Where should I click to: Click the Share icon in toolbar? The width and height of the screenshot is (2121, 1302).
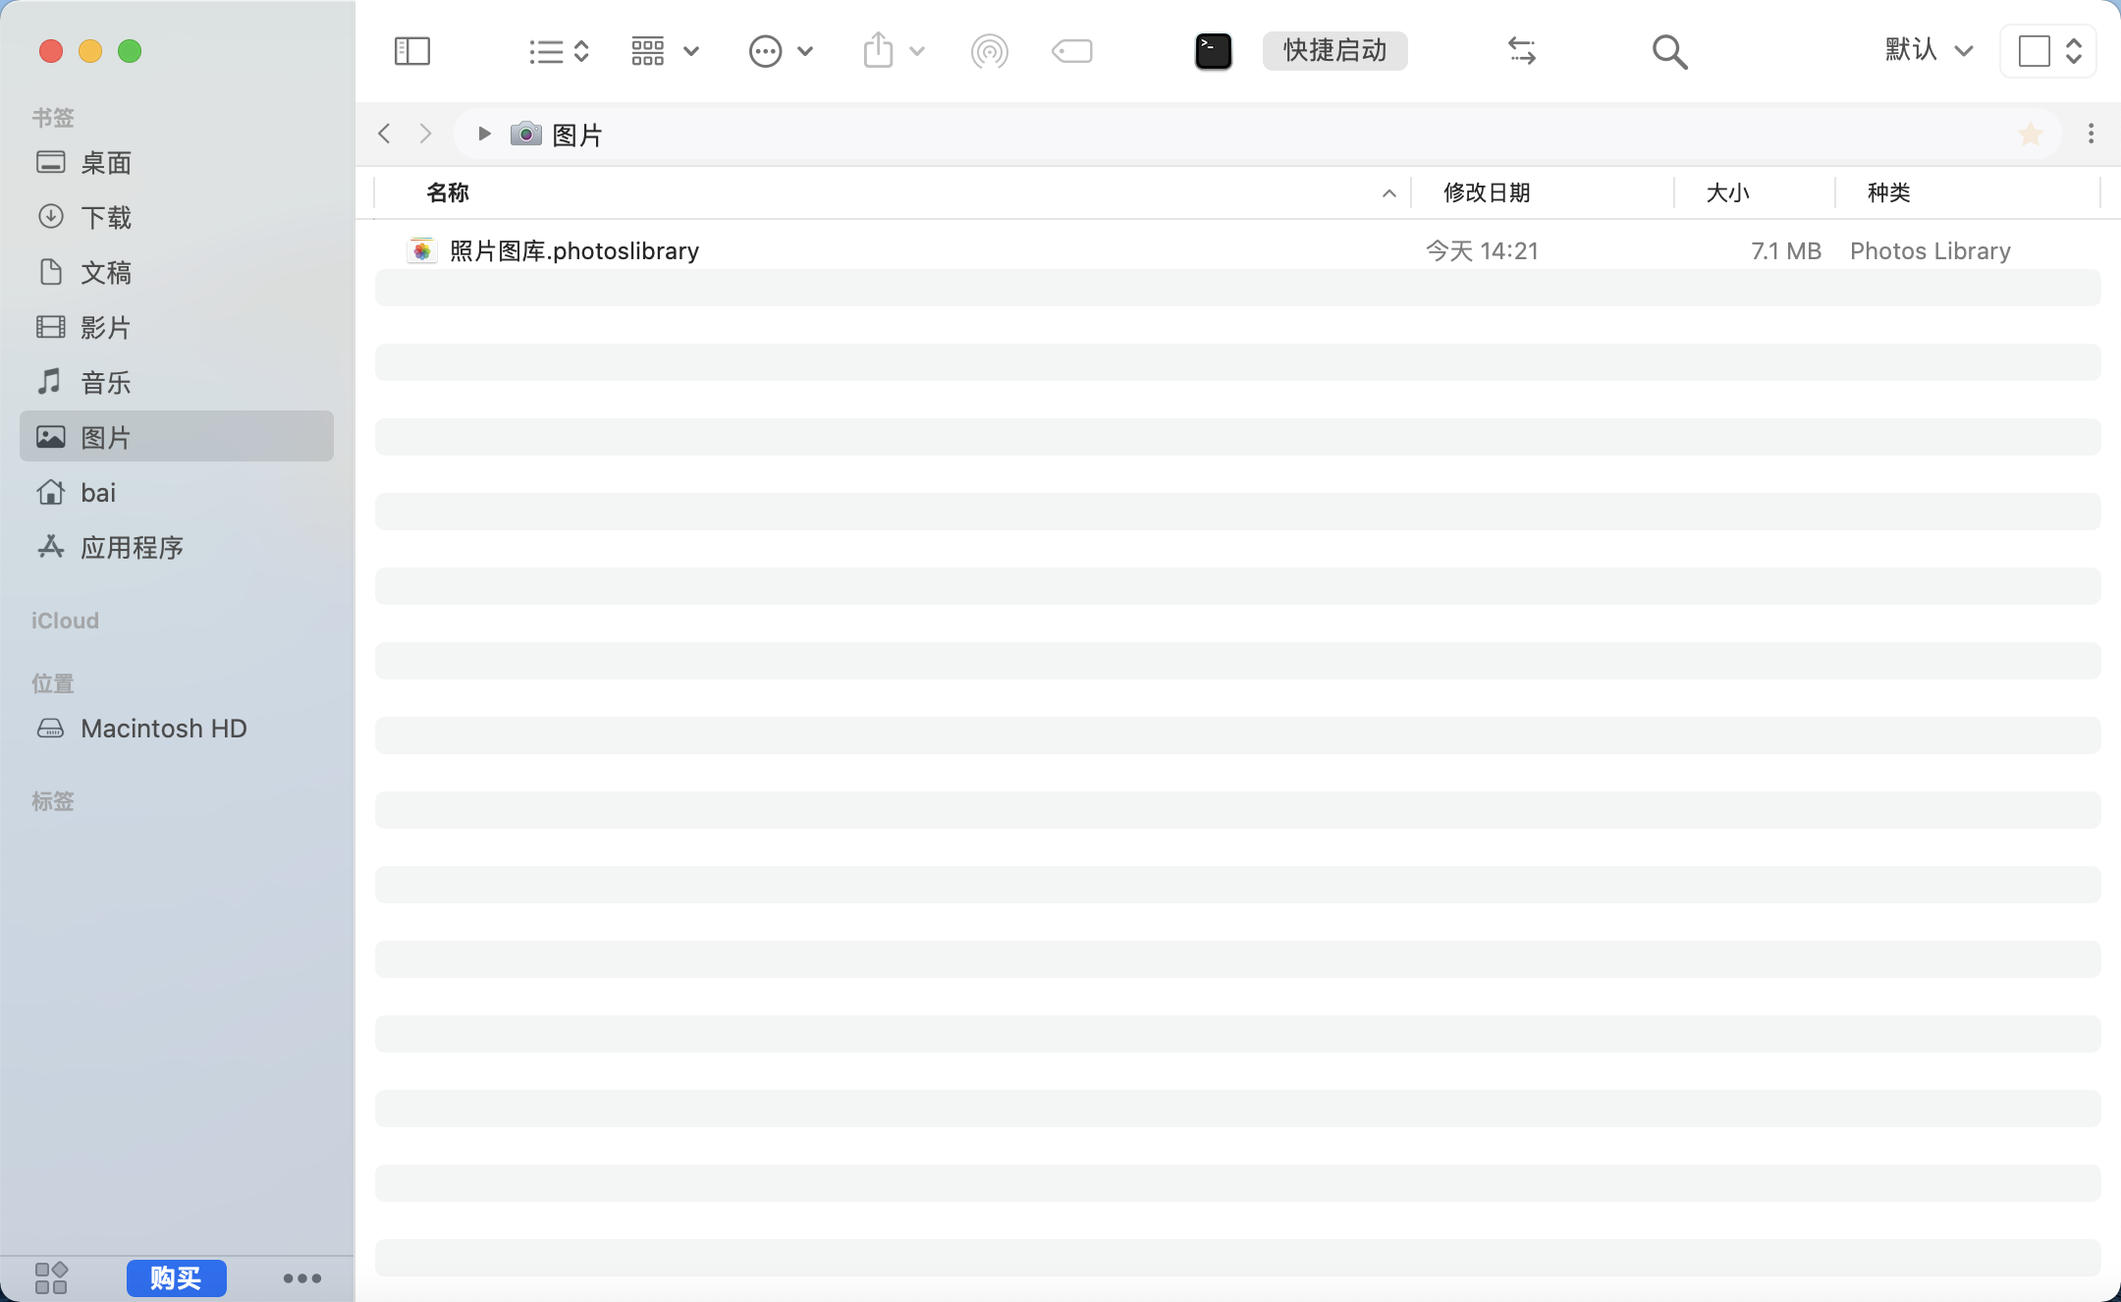click(x=879, y=51)
